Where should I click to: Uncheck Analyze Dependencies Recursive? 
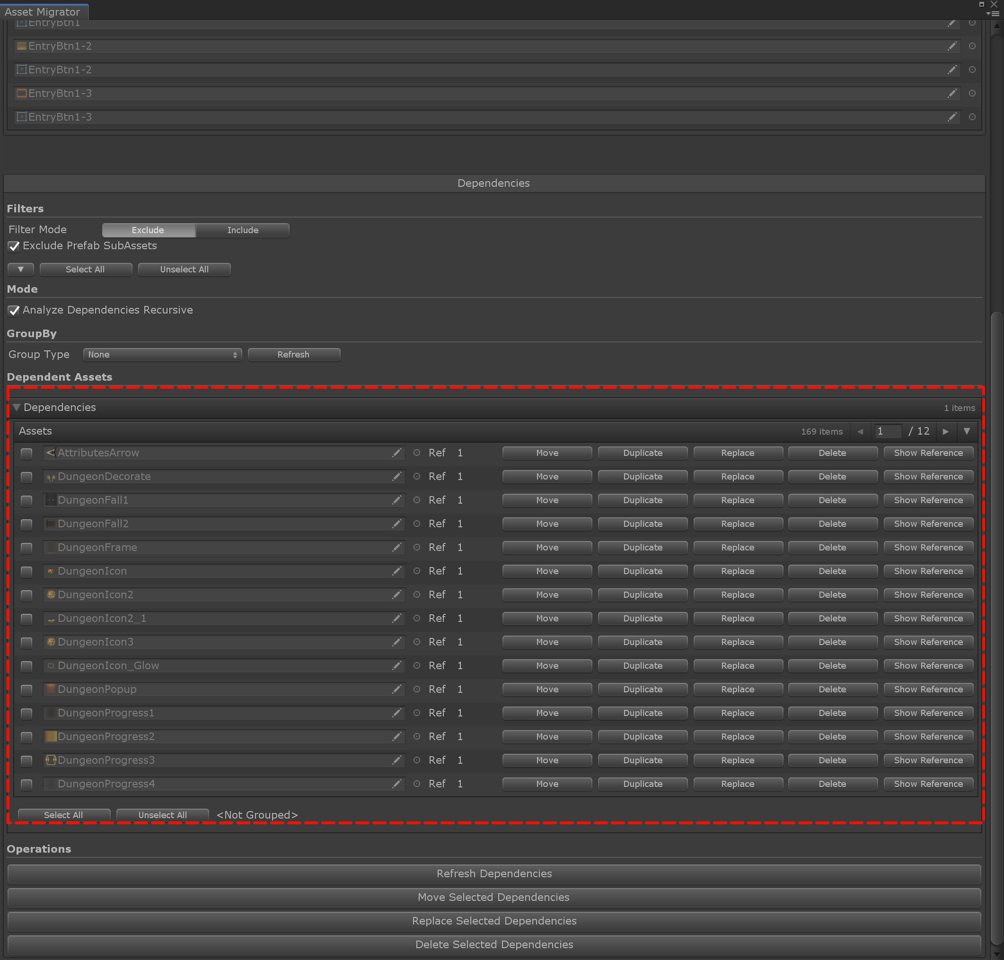pyautogui.click(x=14, y=311)
